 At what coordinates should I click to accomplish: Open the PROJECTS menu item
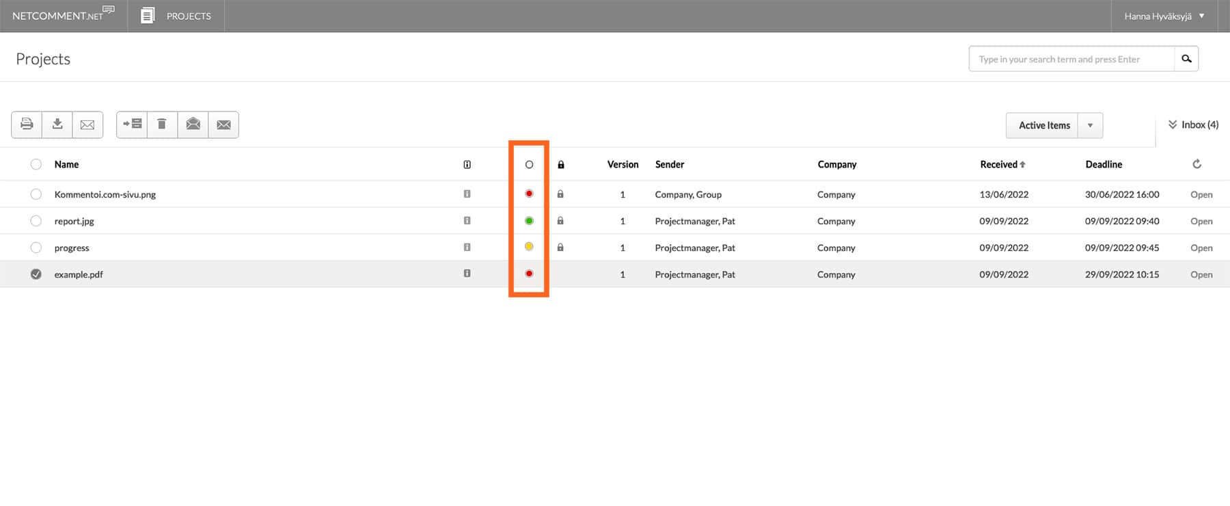coord(176,16)
